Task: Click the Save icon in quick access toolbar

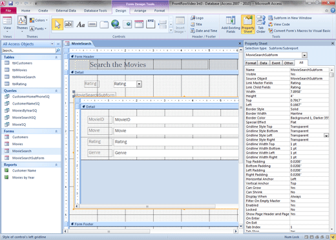Action: (x=11, y=3)
